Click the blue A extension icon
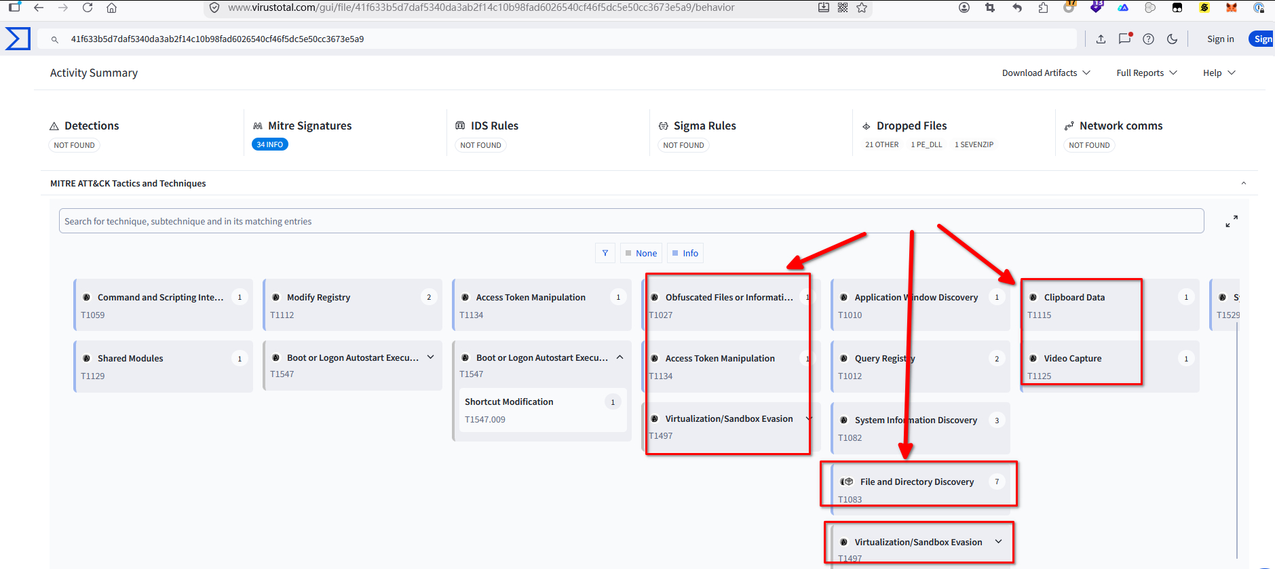The width and height of the screenshot is (1275, 569). (1123, 8)
